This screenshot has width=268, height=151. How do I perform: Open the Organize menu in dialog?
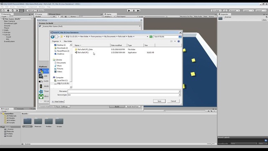point(56,41)
